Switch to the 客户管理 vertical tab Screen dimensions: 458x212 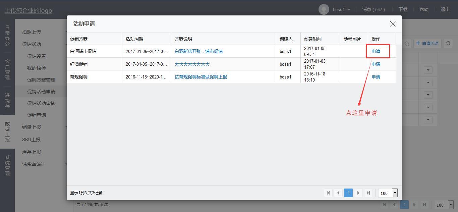coord(7,69)
